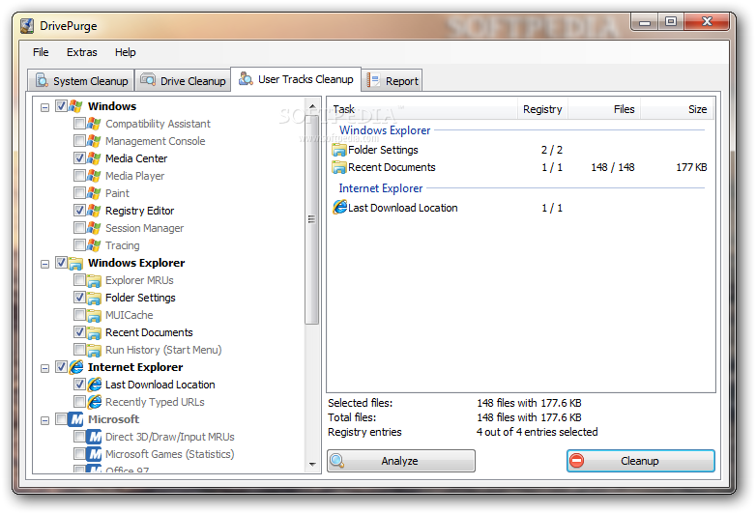756x514 pixels.
Task: Click the Windows flag icon beside Windows group
Action: pyautogui.click(x=75, y=106)
